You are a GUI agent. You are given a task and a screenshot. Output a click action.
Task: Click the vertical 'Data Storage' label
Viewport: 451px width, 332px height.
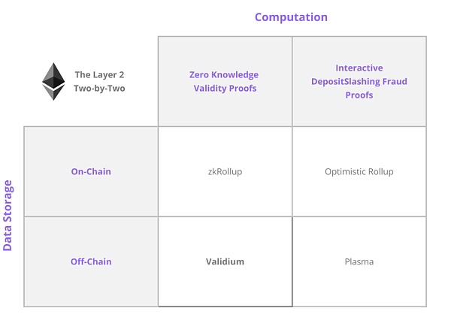pos(8,215)
